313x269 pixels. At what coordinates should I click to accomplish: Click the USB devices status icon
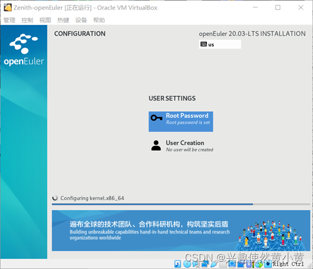click(214, 264)
